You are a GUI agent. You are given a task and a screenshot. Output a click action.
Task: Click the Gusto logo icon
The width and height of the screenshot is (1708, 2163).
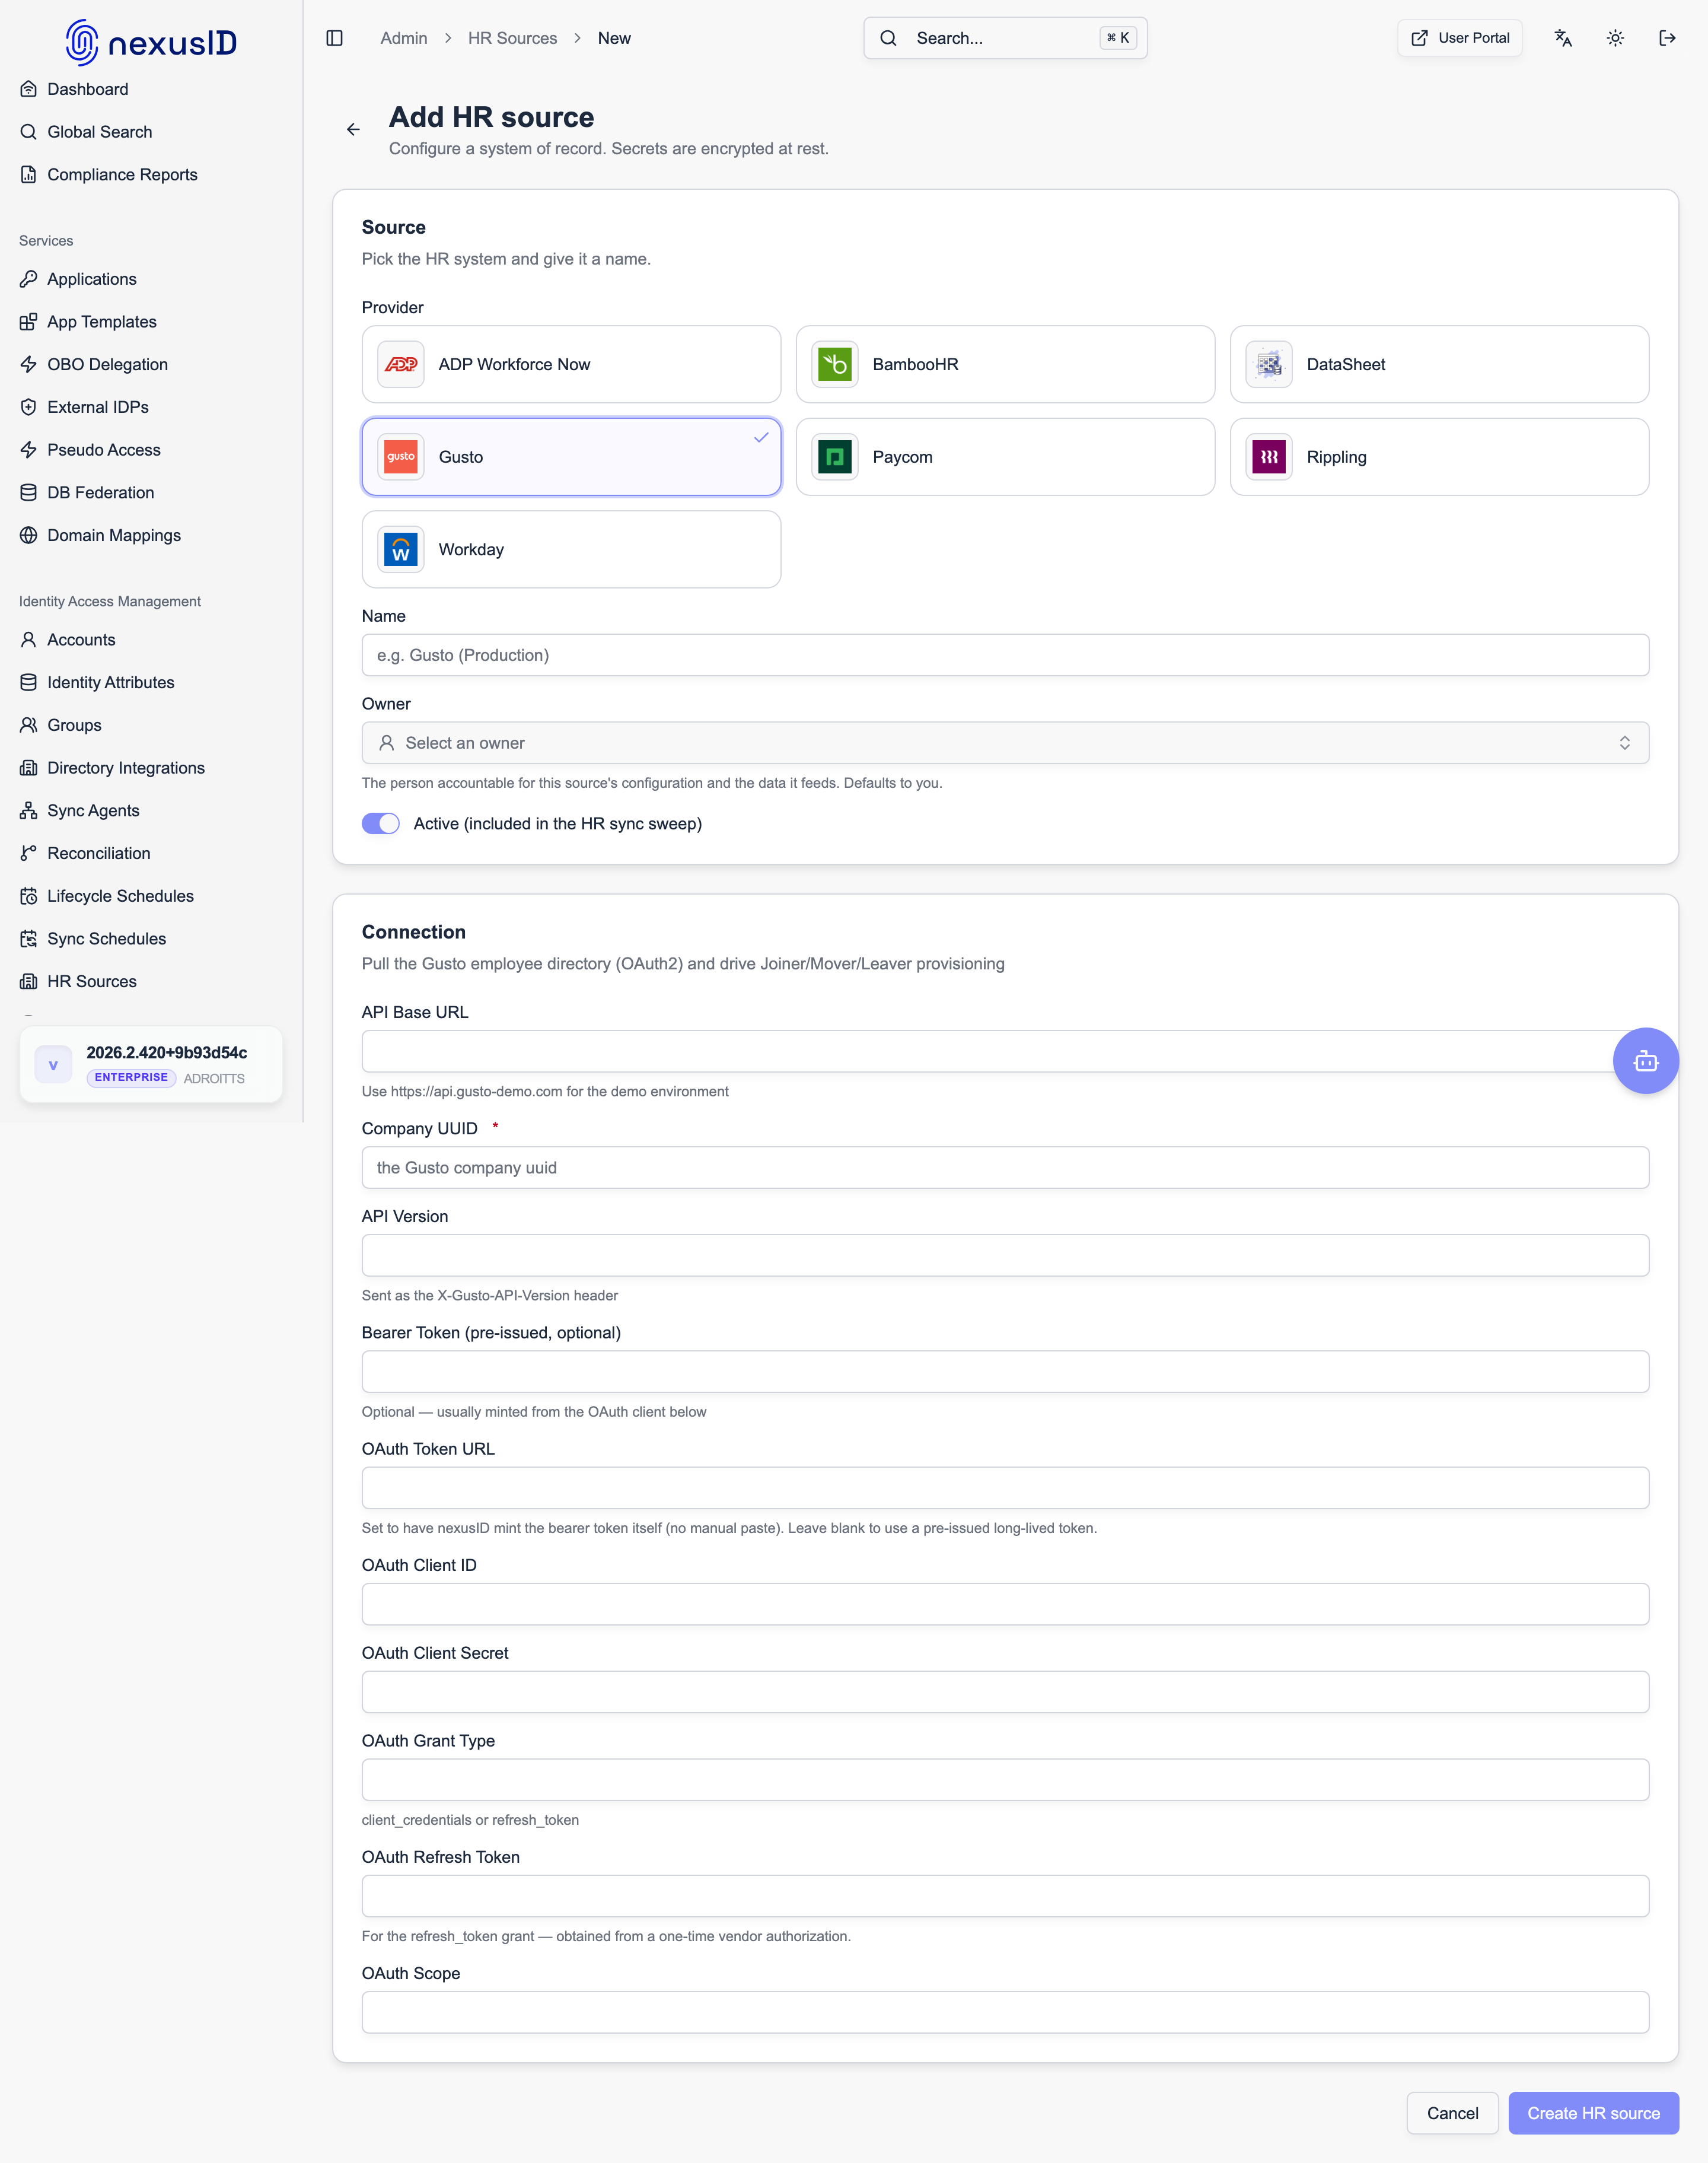401,457
